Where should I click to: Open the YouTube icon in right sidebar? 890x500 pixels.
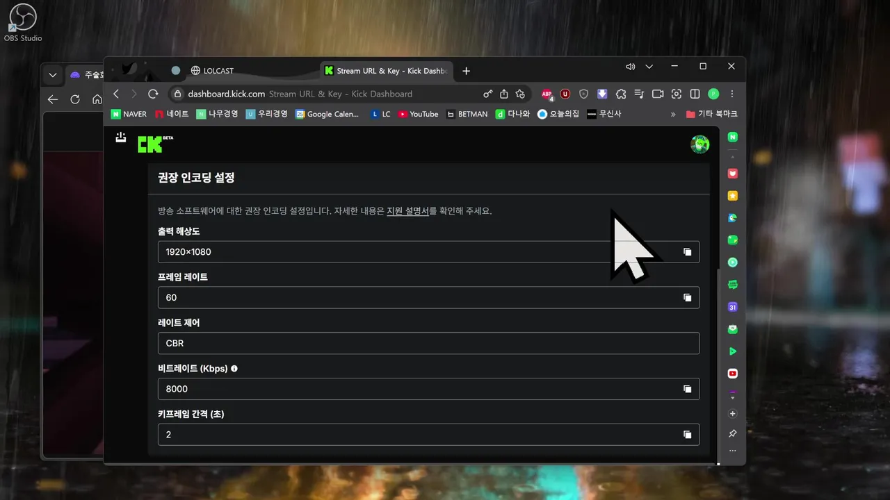(x=732, y=374)
